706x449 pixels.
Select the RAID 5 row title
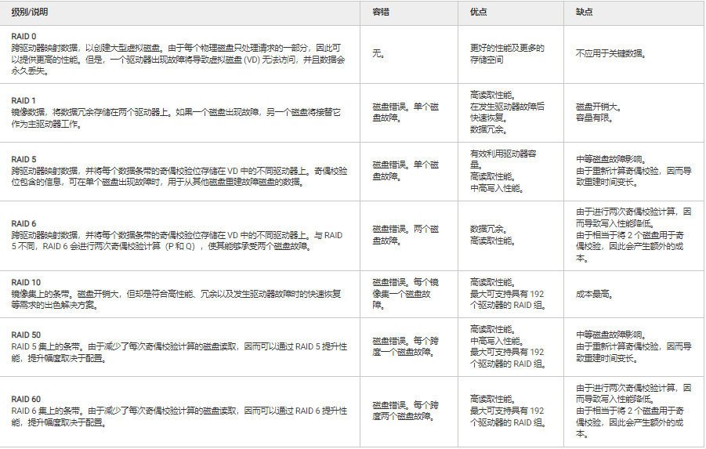pyautogui.click(x=24, y=159)
